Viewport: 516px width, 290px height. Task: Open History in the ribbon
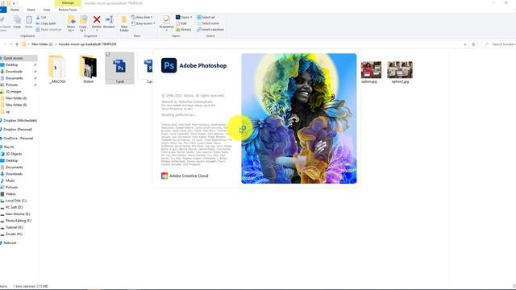tap(183, 30)
